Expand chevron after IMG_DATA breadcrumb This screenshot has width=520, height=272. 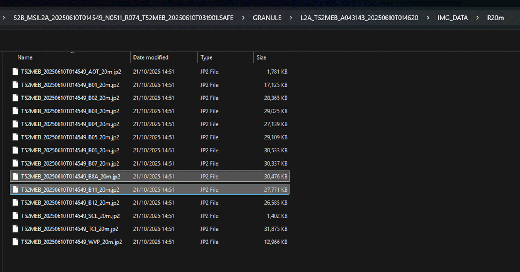coord(478,18)
